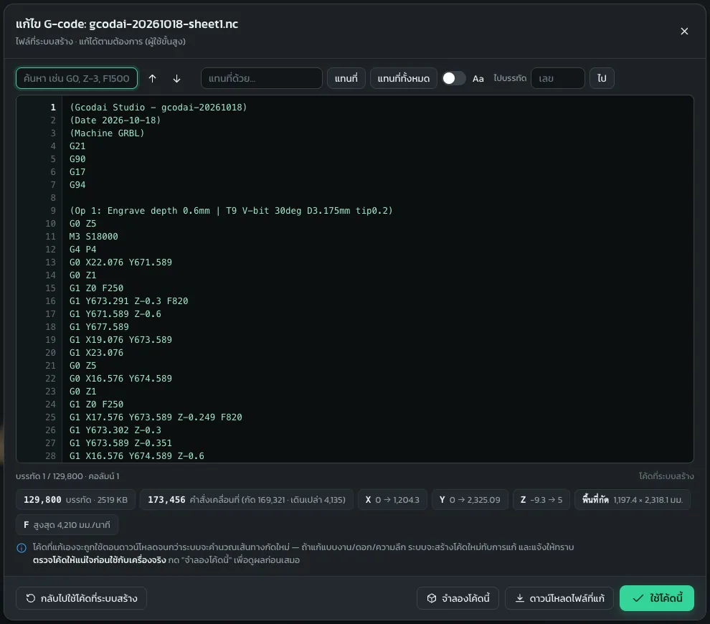Click the Y range stat chip
This screenshot has width=710, height=624.
pyautogui.click(x=470, y=499)
